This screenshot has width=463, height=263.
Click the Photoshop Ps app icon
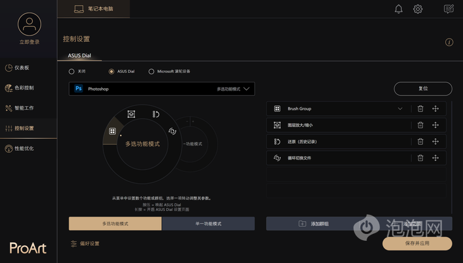[x=79, y=89]
